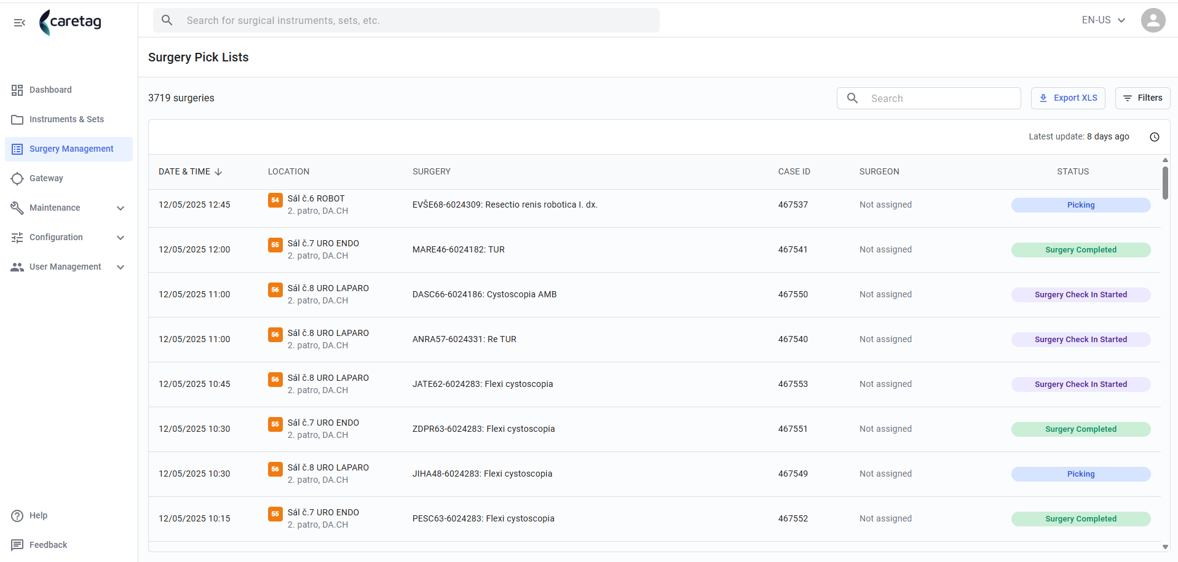Viewport: 1178px width, 562px height.
Task: Open the Help page
Action: click(69, 515)
